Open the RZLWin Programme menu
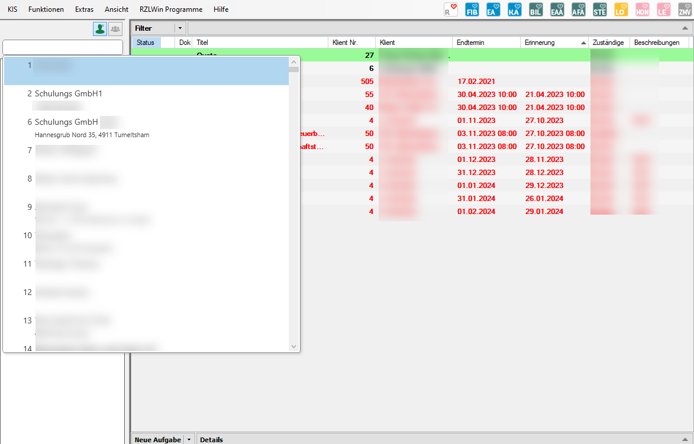This screenshot has height=444, width=694. pyautogui.click(x=170, y=9)
